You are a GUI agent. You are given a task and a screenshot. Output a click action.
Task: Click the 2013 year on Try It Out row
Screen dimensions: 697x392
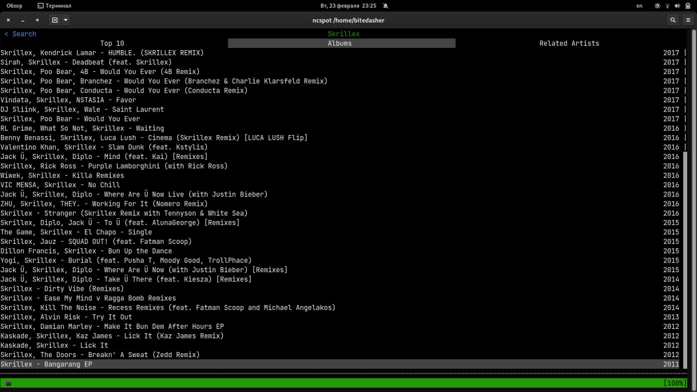tap(671, 317)
